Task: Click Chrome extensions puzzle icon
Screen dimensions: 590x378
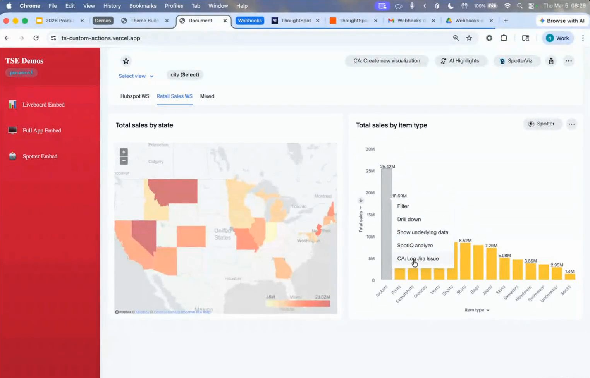Action: [504, 38]
